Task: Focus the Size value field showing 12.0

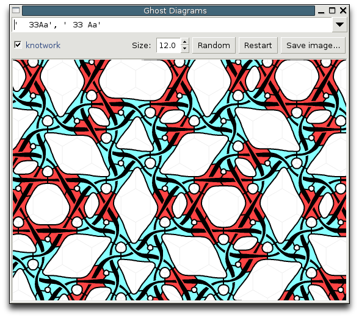Action: [x=169, y=46]
